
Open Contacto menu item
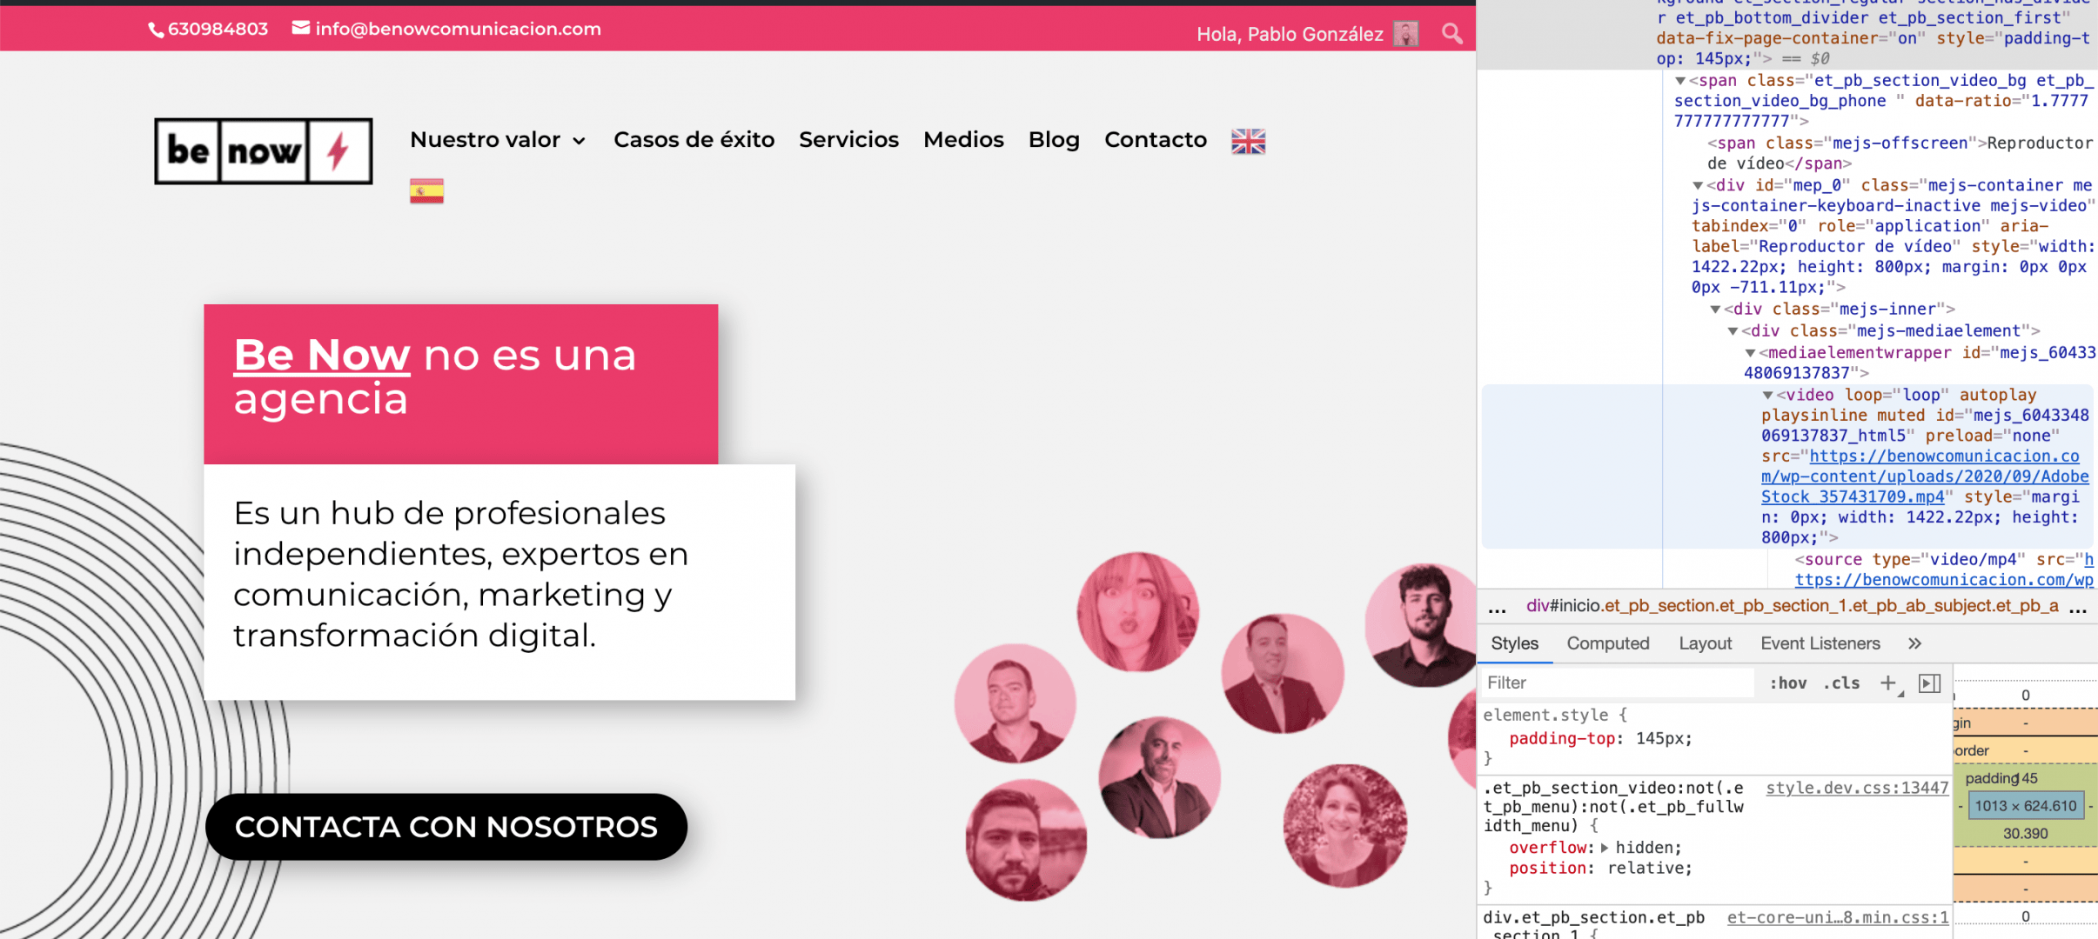[1156, 140]
